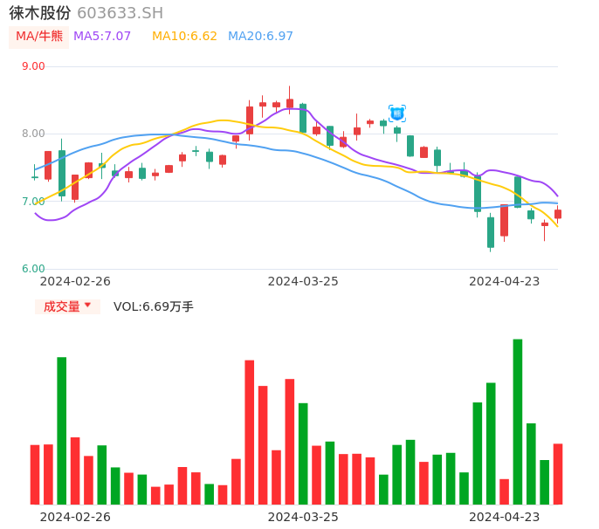The height and width of the screenshot is (529, 599).
Task: Click the 9.00 price axis label
Action: [x=33, y=66]
